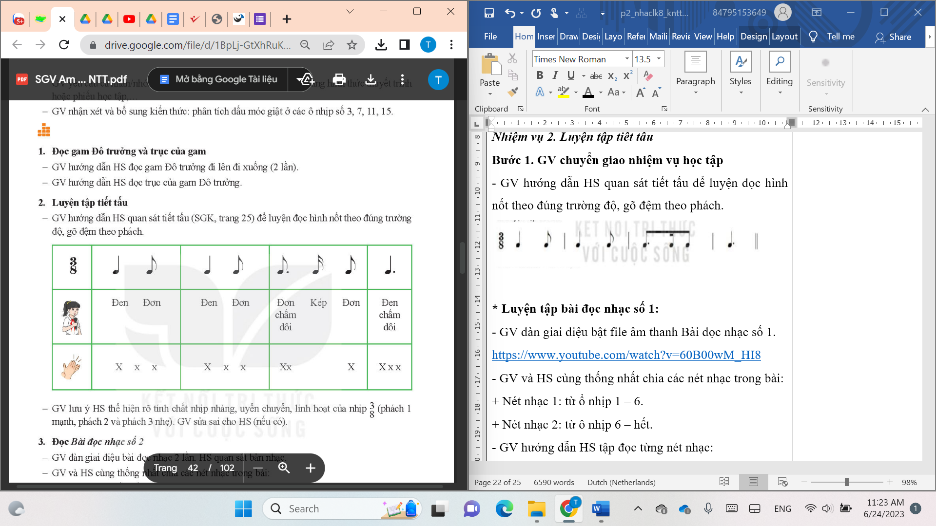This screenshot has height=526, width=936.
Task: Open more actions menu in PDF viewer
Action: (x=402, y=79)
